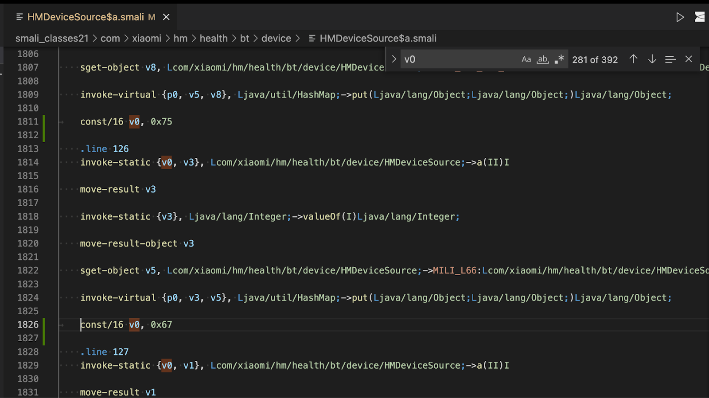Click 'move-result-object v3' on line 1820
Screen dimensions: 709x398
137,243
